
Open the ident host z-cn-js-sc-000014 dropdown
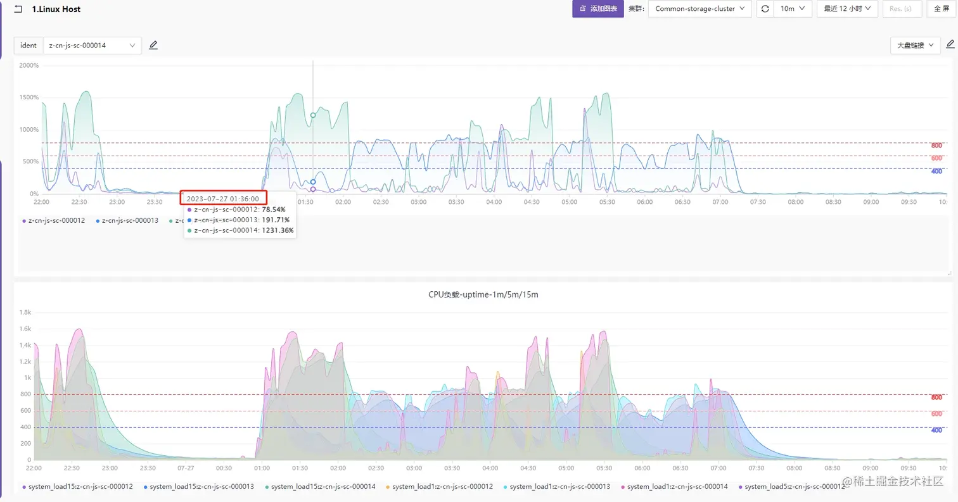(x=92, y=45)
